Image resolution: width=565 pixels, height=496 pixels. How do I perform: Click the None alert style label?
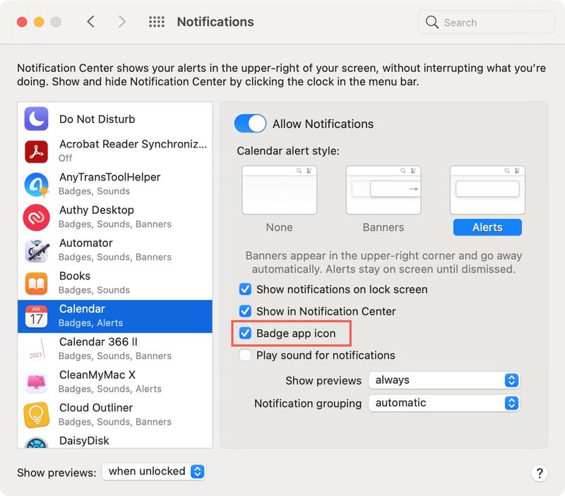click(279, 227)
